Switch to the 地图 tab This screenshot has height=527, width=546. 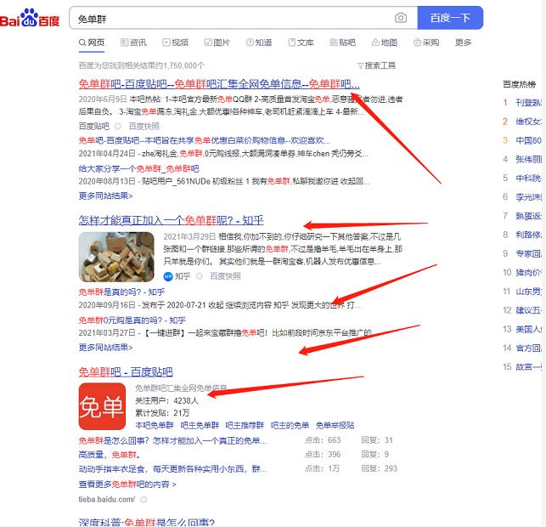[385, 42]
